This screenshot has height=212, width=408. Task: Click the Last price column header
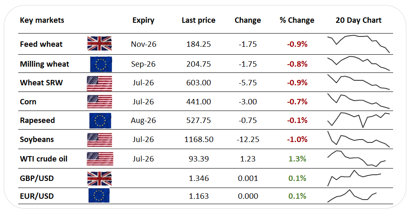(199, 20)
